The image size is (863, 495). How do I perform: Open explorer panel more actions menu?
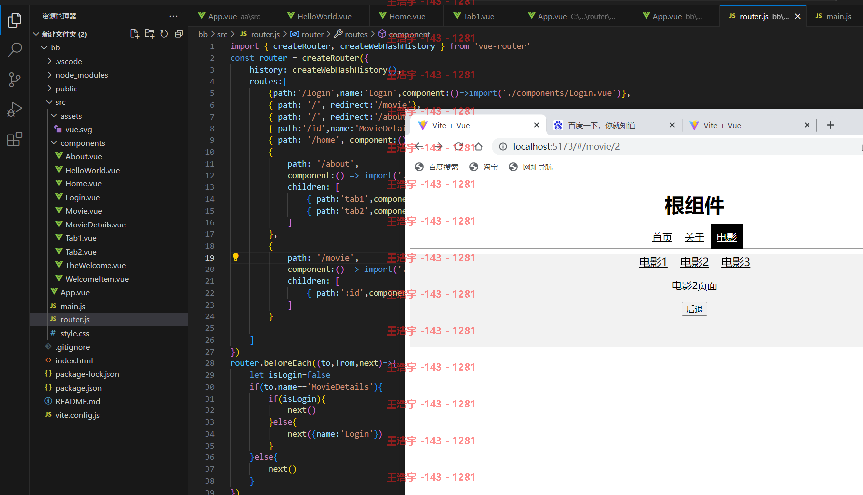tap(173, 16)
